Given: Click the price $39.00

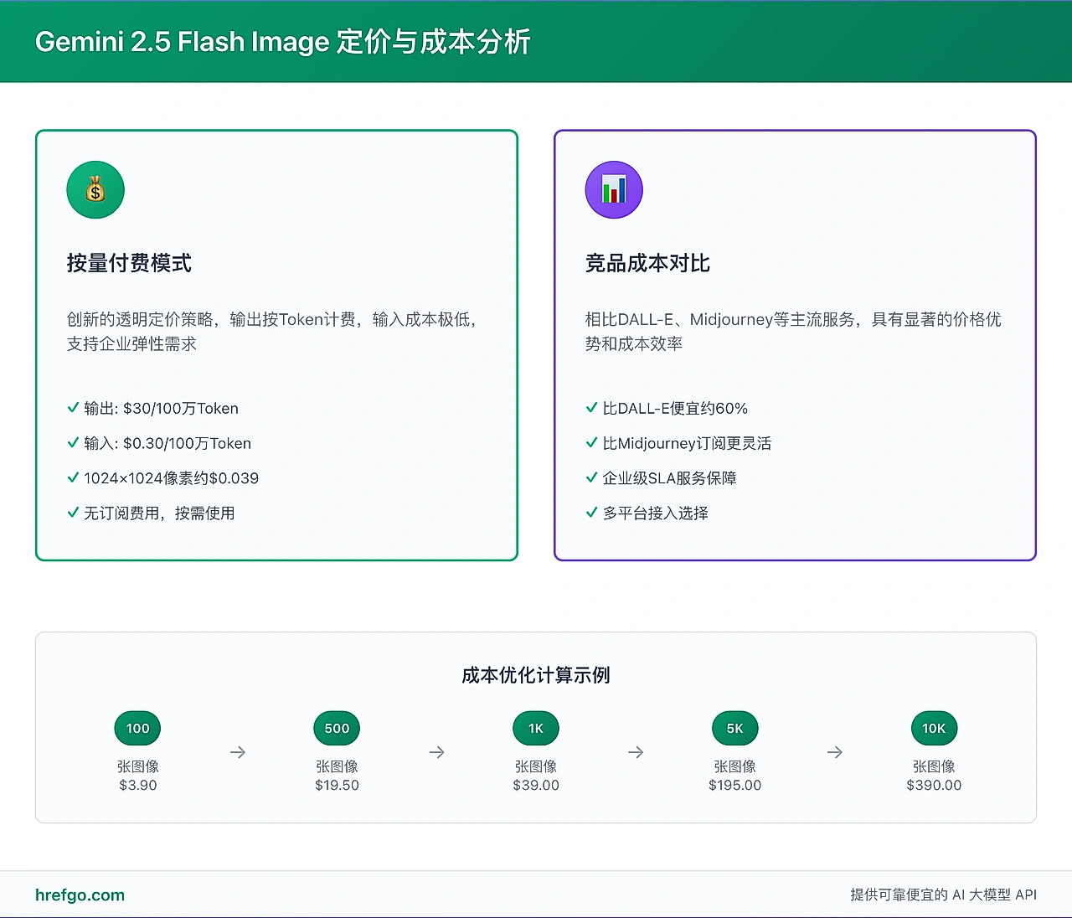Looking at the screenshot, I should click(x=536, y=785).
